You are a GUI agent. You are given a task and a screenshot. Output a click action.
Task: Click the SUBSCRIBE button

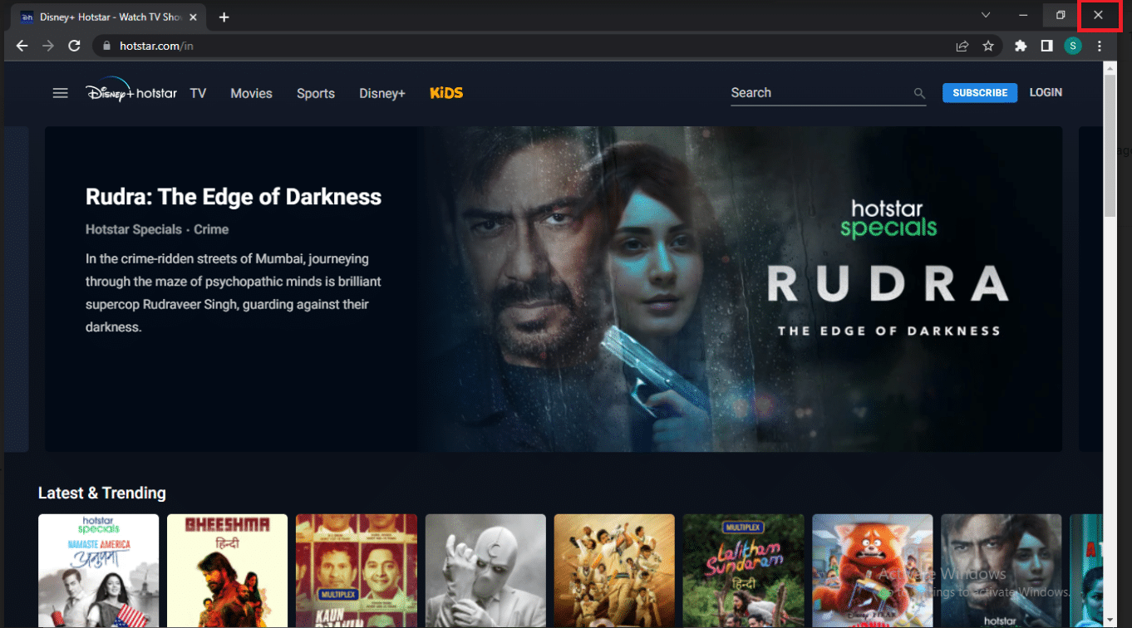pos(980,93)
